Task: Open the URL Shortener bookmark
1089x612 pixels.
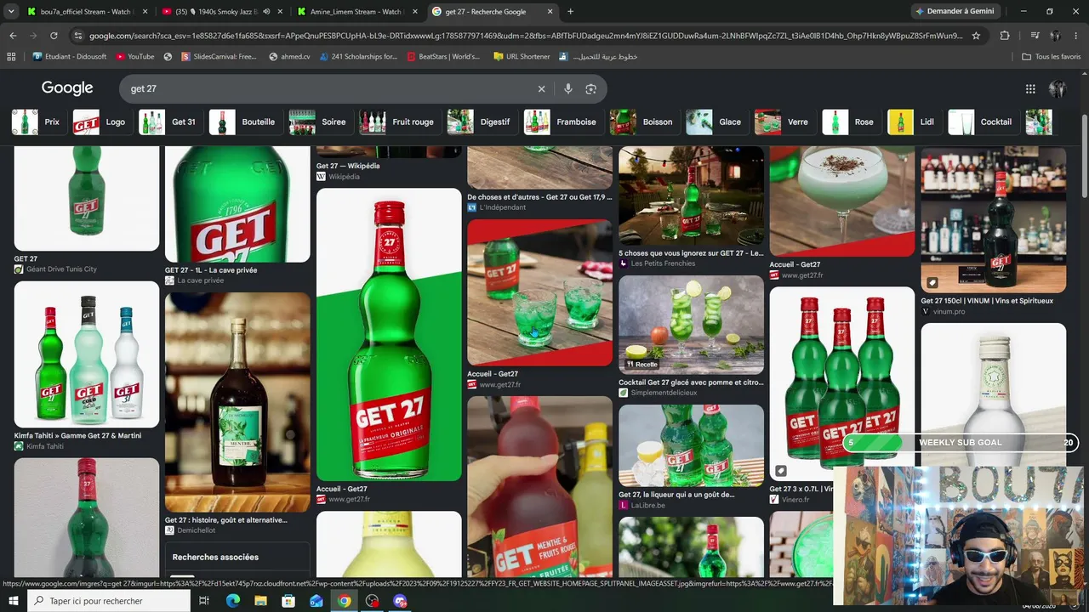Action: [x=521, y=57]
